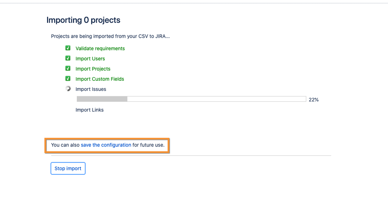
Task: Click the empty white portion of progress bar
Action: pos(216,99)
